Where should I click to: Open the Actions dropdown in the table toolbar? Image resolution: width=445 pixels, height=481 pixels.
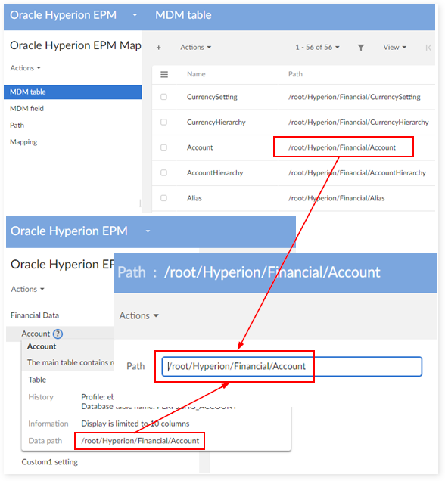[x=195, y=47]
